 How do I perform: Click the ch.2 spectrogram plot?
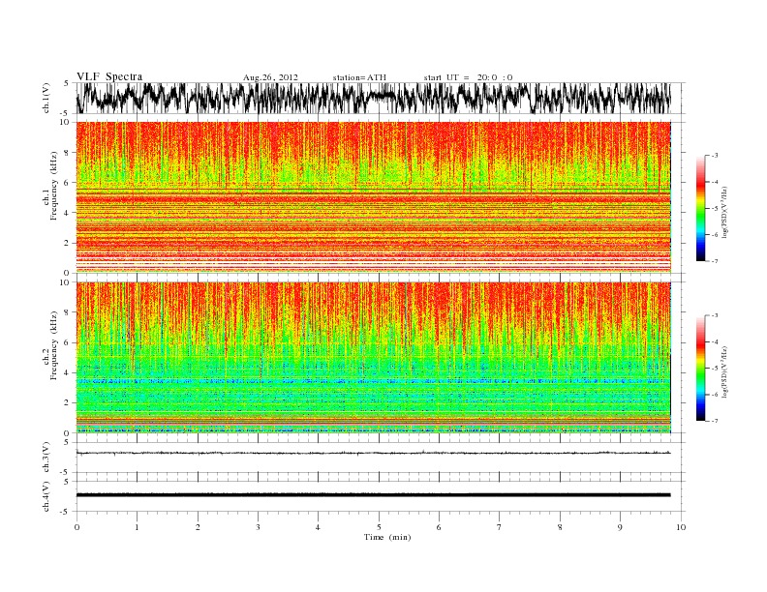pos(374,358)
